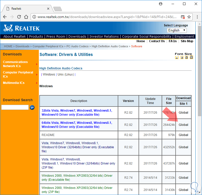Reload the page with the refresh icon
202x195 pixels.
pos(19,17)
